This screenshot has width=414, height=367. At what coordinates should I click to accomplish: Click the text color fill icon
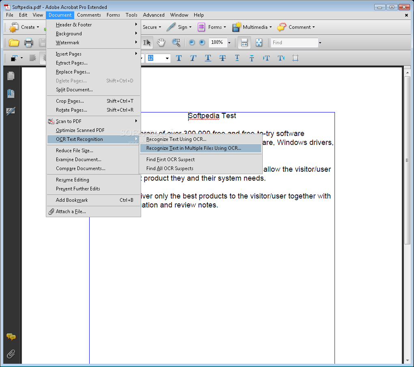pos(14,58)
